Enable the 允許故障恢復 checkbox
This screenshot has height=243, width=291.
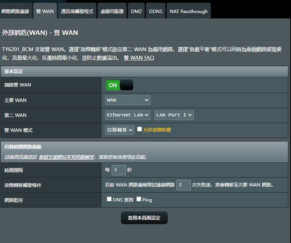[140, 129]
